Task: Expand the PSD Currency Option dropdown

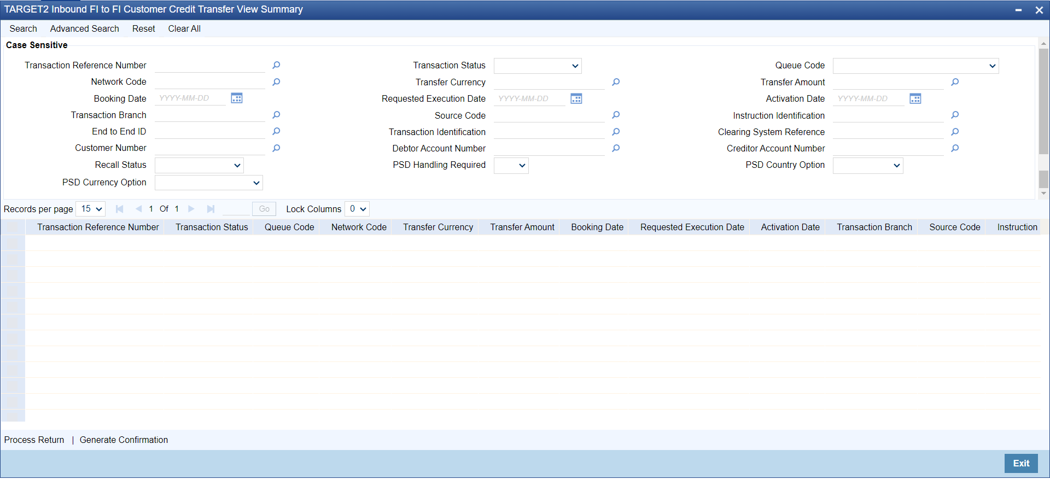Action: click(209, 183)
